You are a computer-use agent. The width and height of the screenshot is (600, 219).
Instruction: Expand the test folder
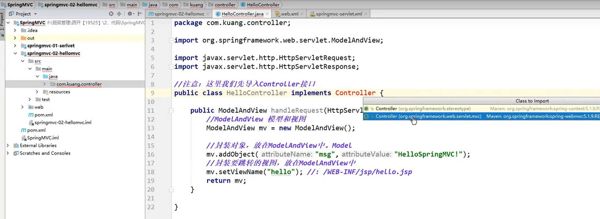click(x=30, y=99)
